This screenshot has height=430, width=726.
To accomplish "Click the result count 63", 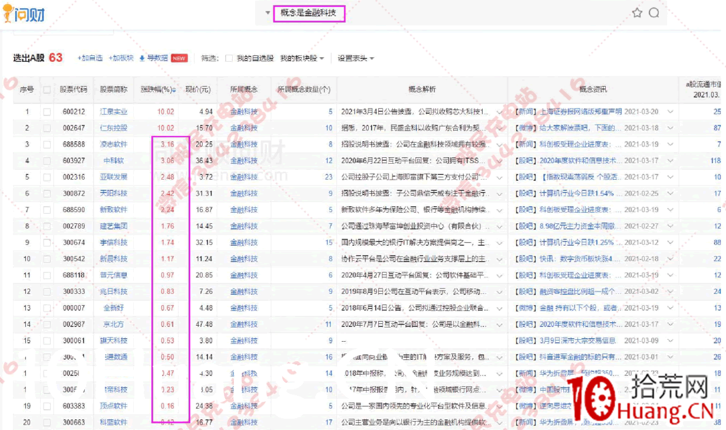I will (x=56, y=58).
